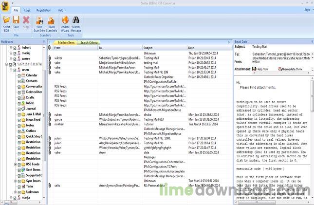This screenshot has width=314, height=205.
Task: Open the themedata.thmx attachment
Action: coord(290,69)
